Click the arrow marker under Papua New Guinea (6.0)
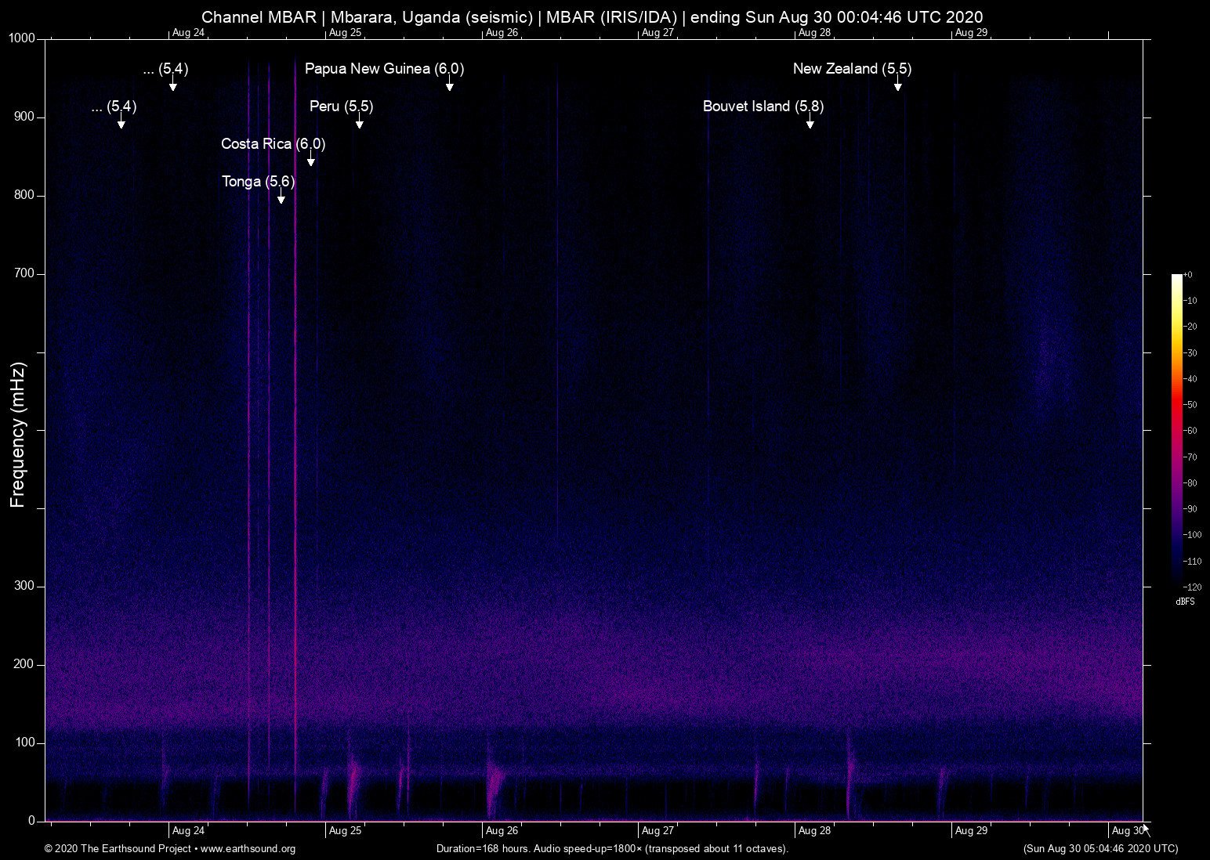 click(x=449, y=85)
